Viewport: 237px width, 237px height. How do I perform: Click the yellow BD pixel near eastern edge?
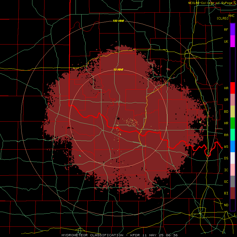(x=200, y=122)
